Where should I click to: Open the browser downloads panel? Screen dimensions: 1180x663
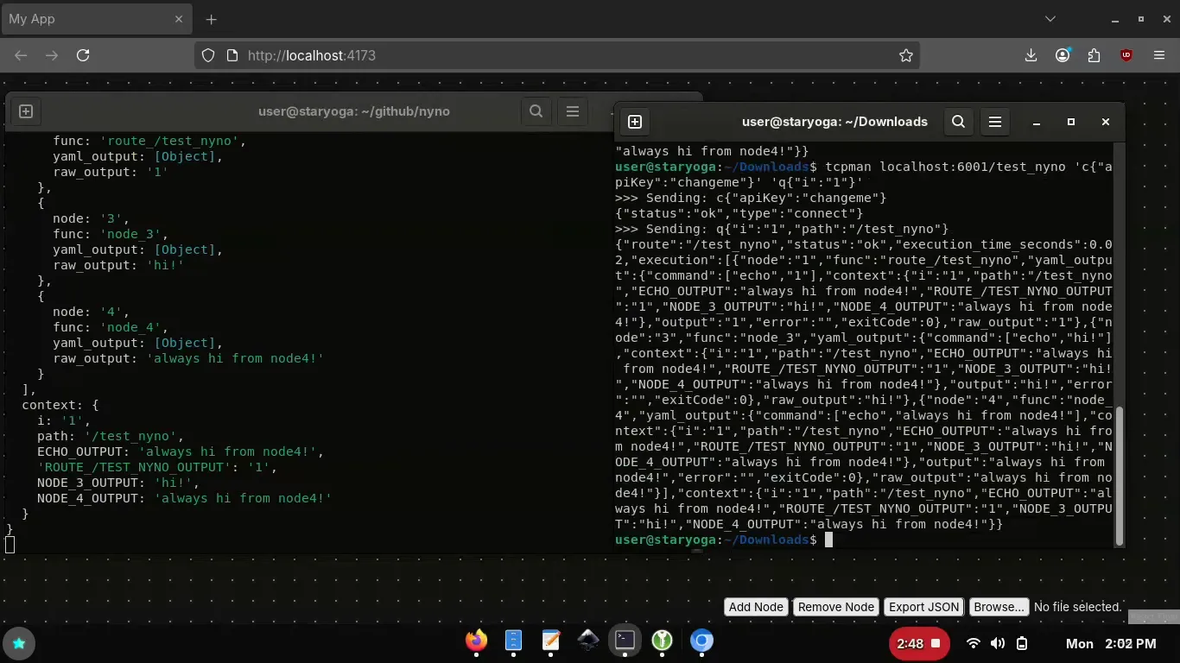(x=1031, y=55)
